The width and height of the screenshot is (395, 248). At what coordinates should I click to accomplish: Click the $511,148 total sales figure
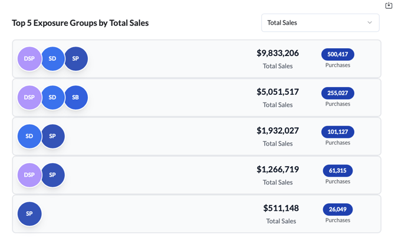pyautogui.click(x=281, y=208)
